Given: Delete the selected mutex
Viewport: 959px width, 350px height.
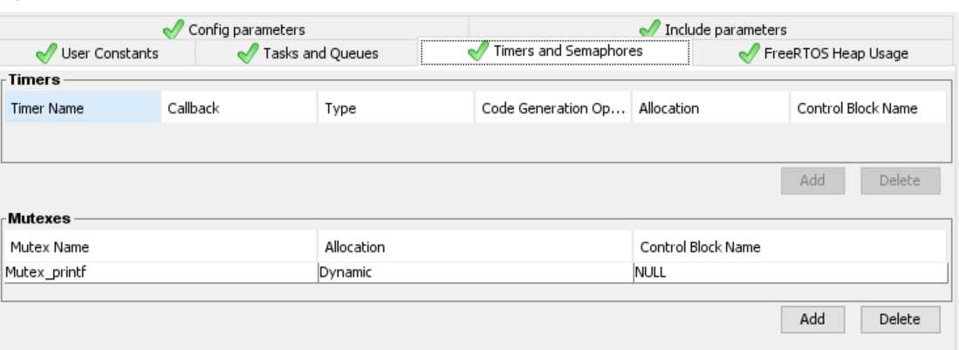Looking at the screenshot, I should [900, 319].
